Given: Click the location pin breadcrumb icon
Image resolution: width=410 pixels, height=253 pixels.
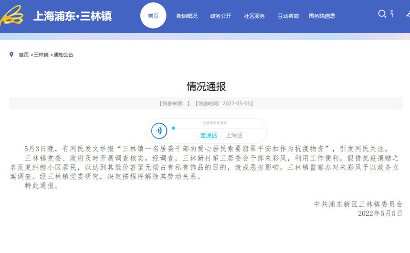Looking at the screenshot, I should [x=11, y=55].
